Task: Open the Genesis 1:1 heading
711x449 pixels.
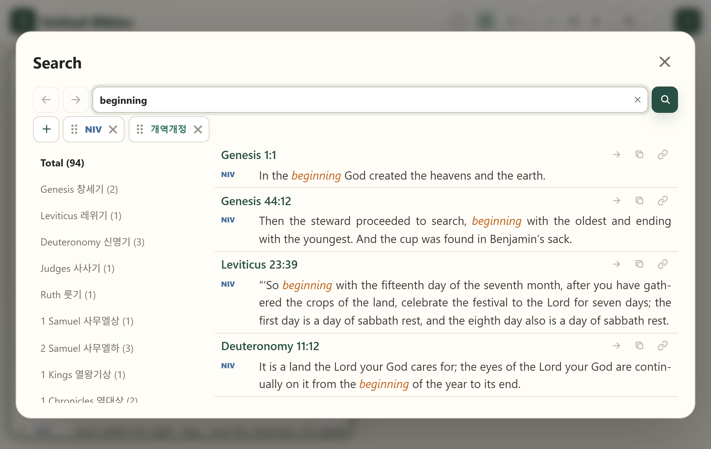Action: click(x=249, y=155)
